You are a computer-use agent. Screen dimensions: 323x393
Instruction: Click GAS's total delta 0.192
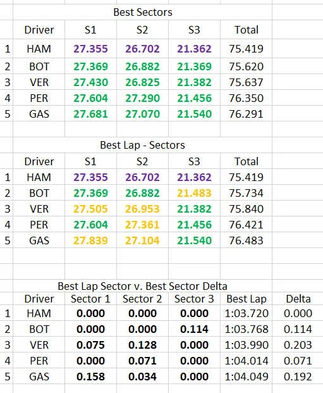[x=298, y=377]
